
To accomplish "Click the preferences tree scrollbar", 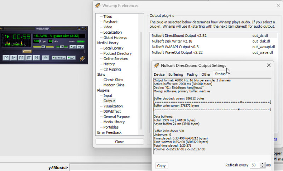I will coord(141,81).
